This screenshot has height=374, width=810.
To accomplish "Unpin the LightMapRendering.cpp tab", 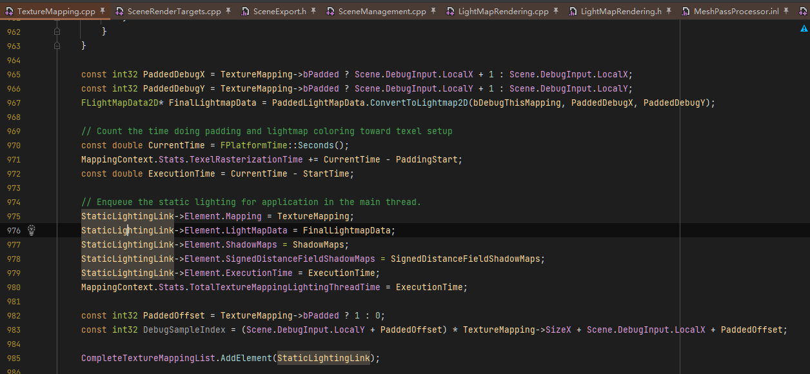I will tap(556, 12).
